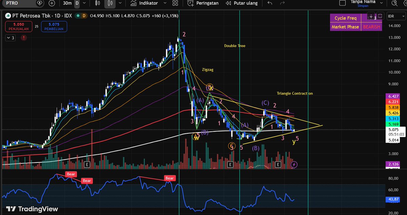
Task: Select the Zigzag text annotation
Action: [x=208, y=69]
